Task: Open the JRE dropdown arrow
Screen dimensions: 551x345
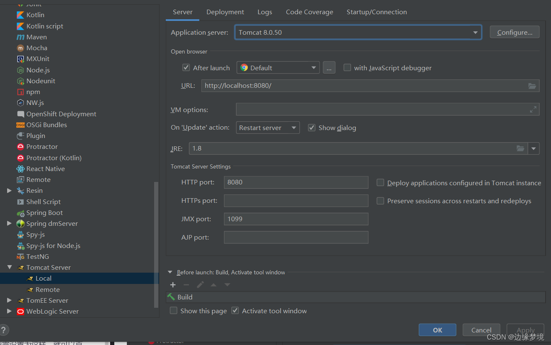Action: coord(533,148)
